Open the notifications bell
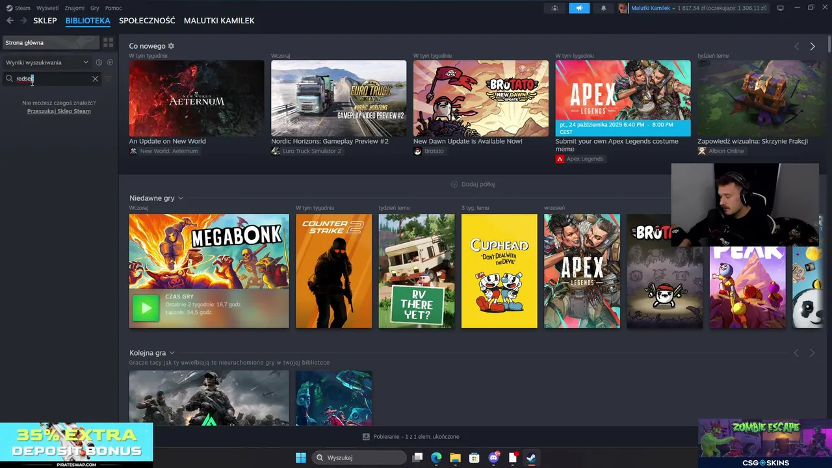This screenshot has width=832, height=468. click(x=603, y=8)
